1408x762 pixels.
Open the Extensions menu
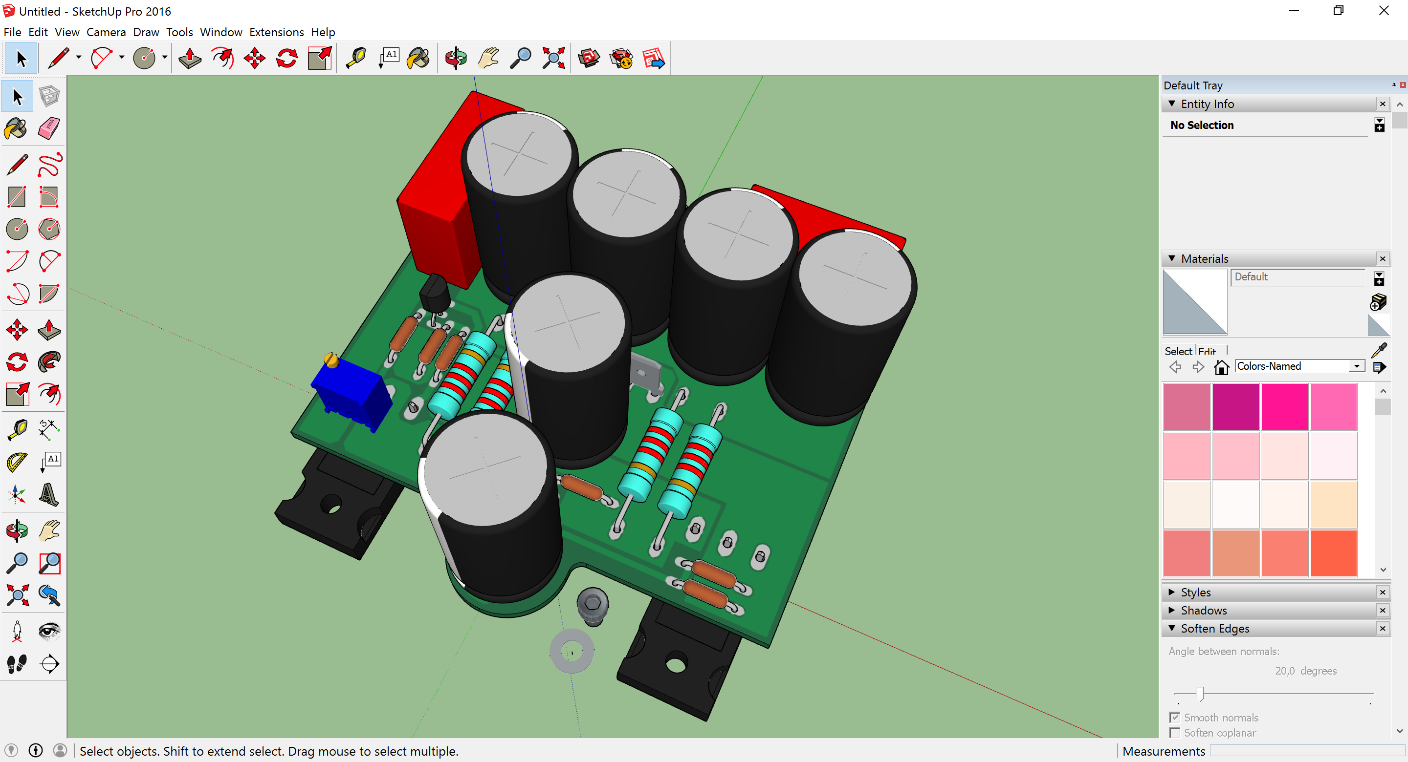pos(277,32)
